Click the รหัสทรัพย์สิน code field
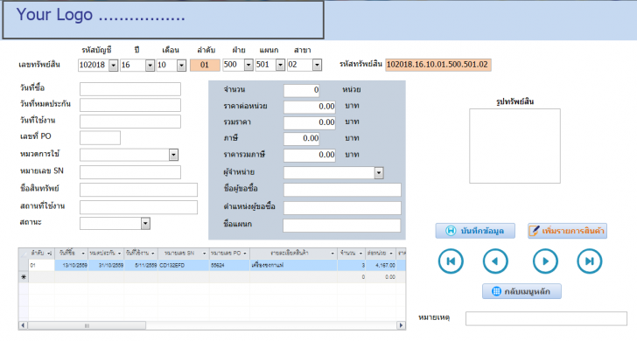 pyautogui.click(x=437, y=65)
